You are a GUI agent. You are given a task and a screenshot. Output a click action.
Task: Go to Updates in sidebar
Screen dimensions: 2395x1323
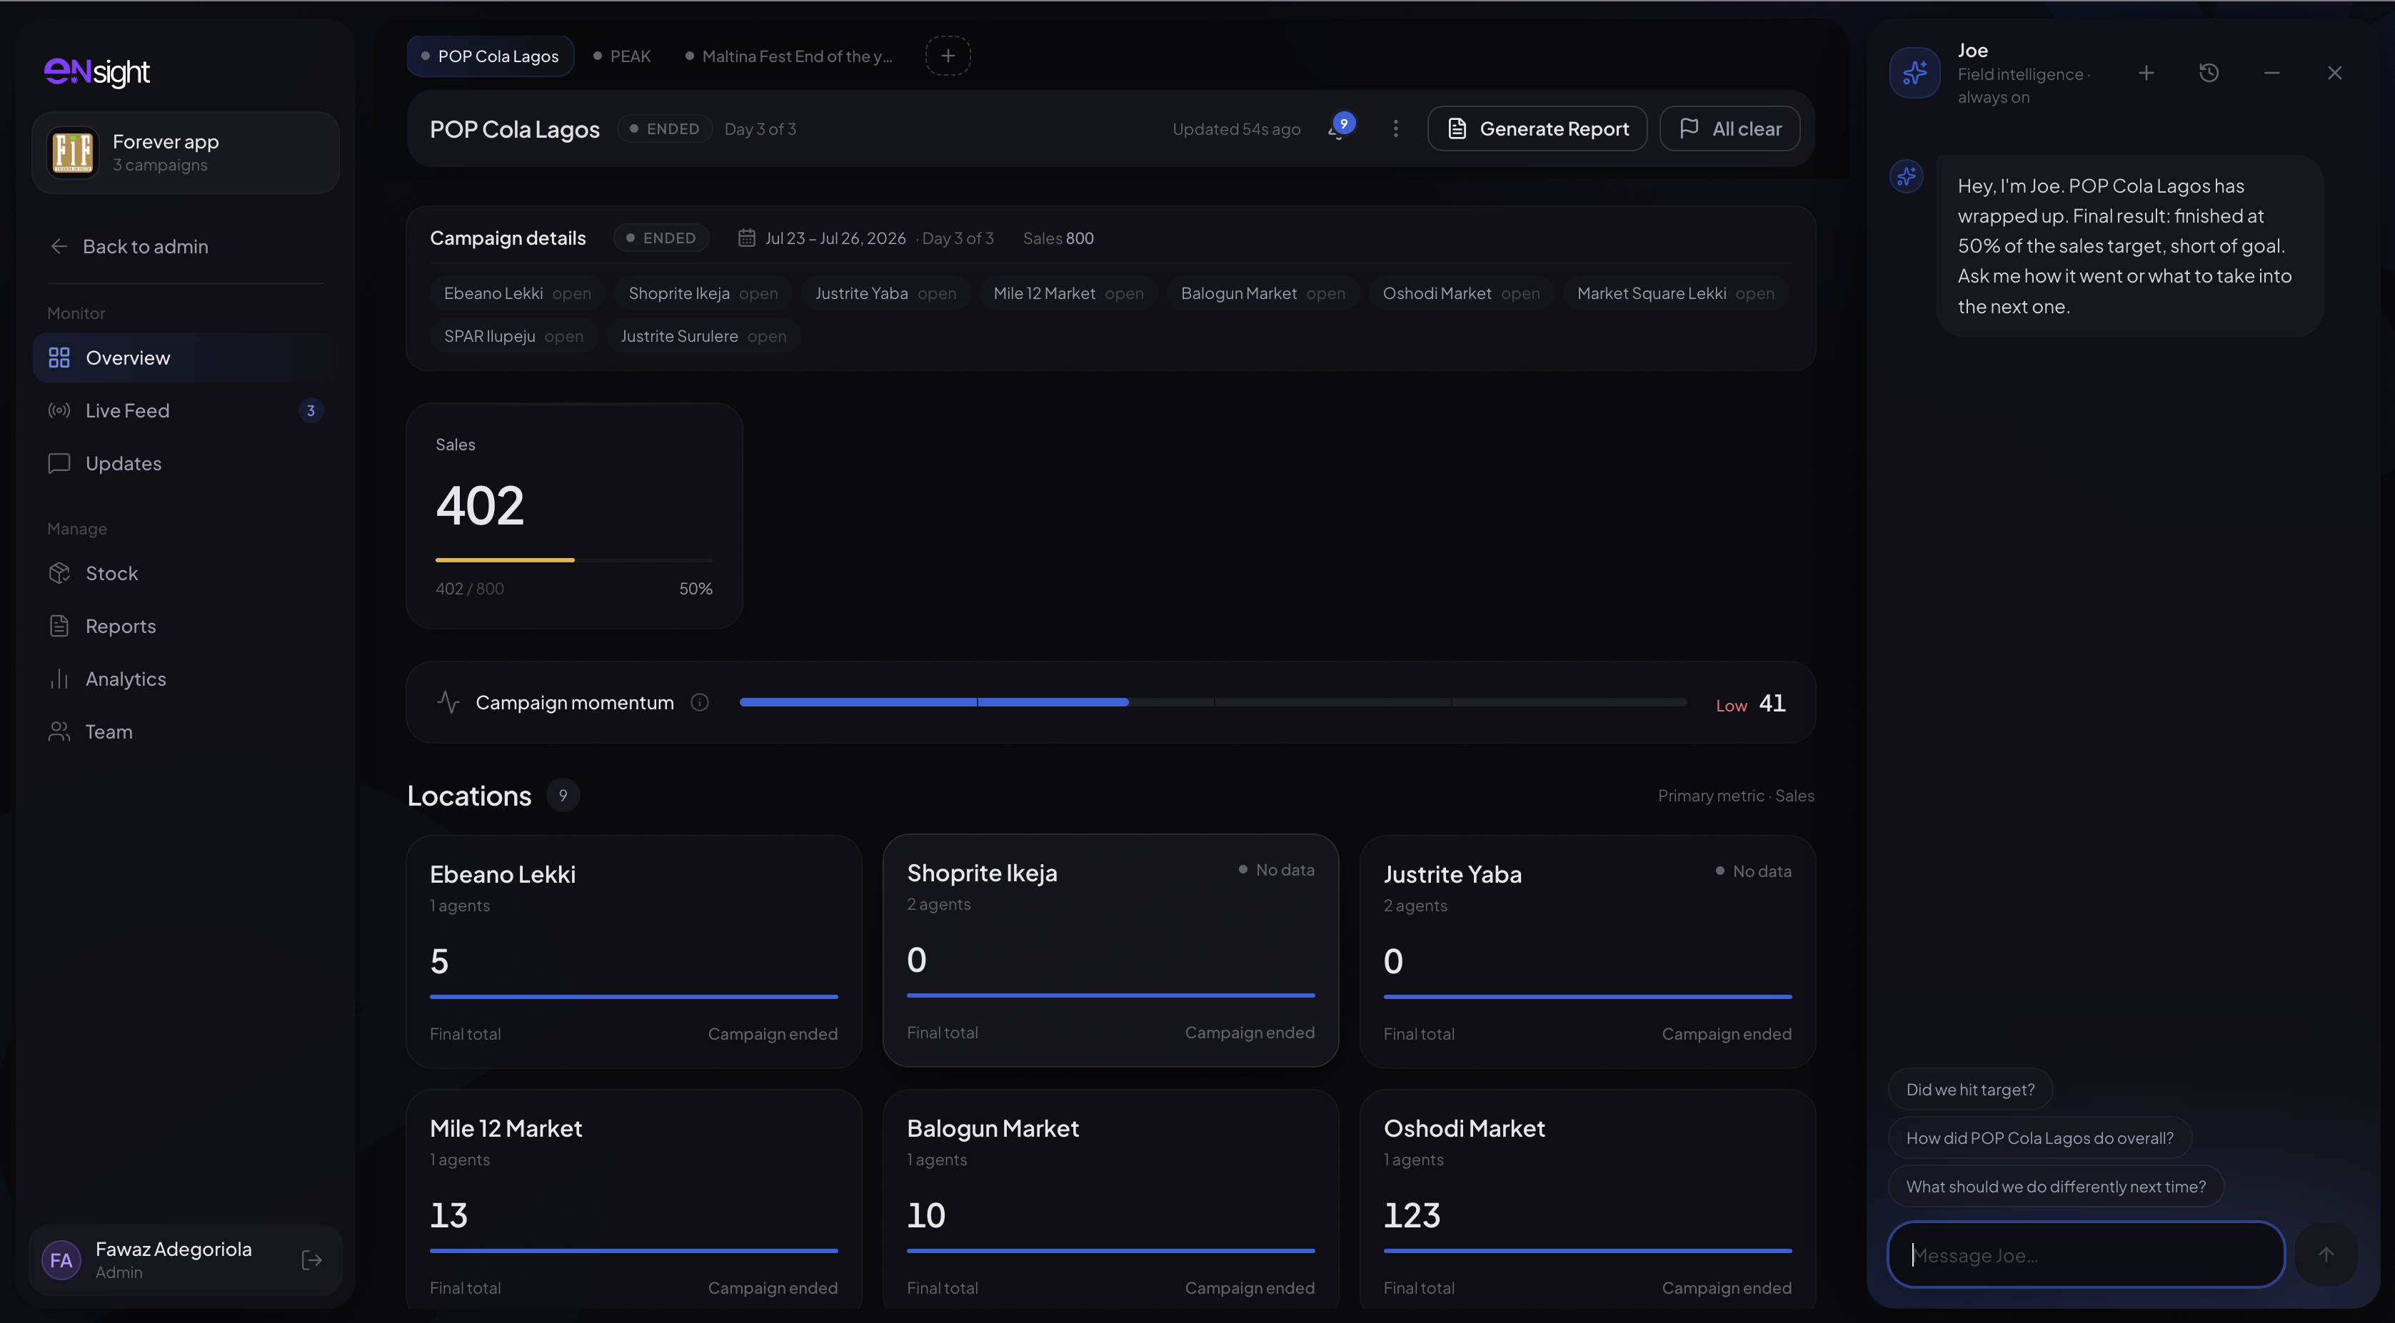[185, 464]
